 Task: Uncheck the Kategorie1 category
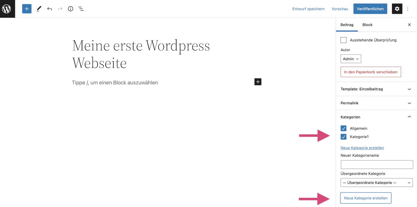tap(344, 137)
